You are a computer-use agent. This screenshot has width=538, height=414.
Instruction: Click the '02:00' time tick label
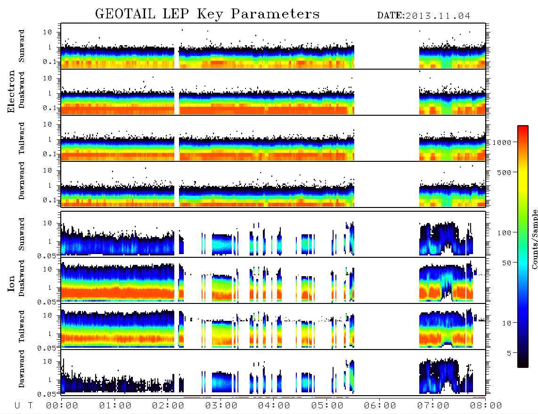click(168, 406)
